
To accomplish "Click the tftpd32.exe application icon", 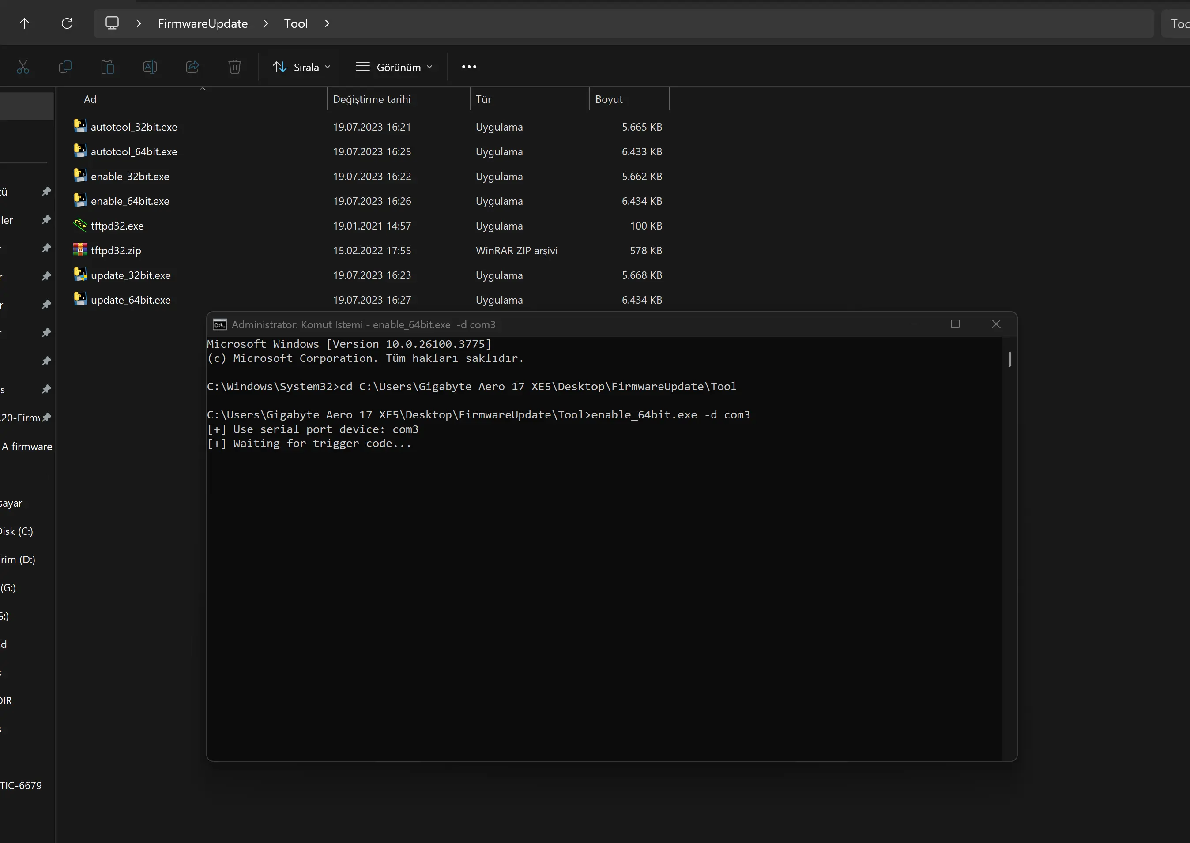I will point(80,225).
